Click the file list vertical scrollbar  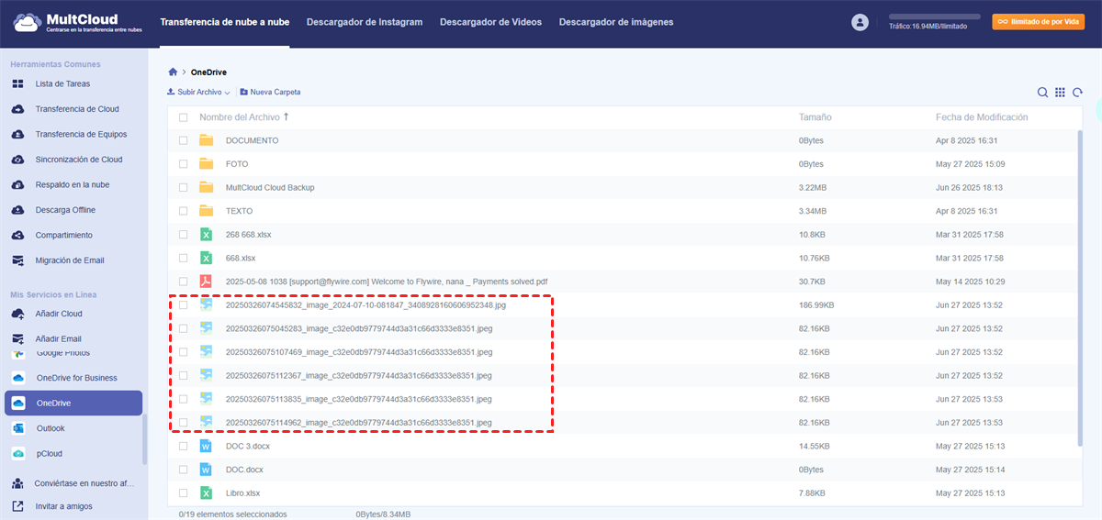click(1080, 286)
